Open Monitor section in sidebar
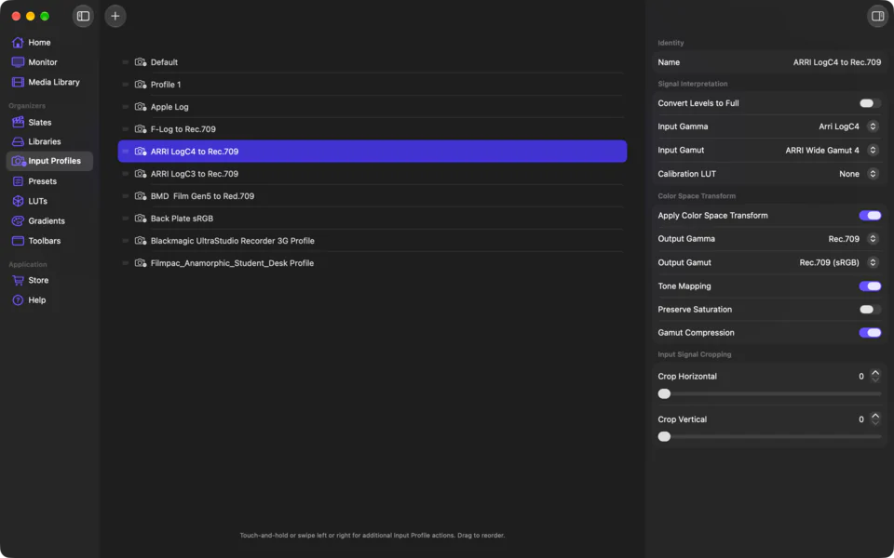 pyautogui.click(x=43, y=62)
